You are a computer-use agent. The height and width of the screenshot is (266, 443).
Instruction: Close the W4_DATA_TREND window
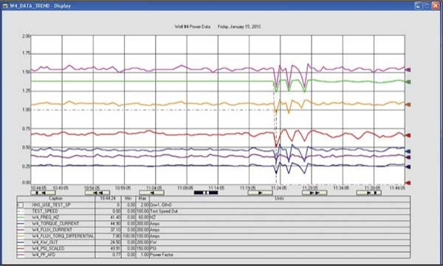click(x=435, y=6)
